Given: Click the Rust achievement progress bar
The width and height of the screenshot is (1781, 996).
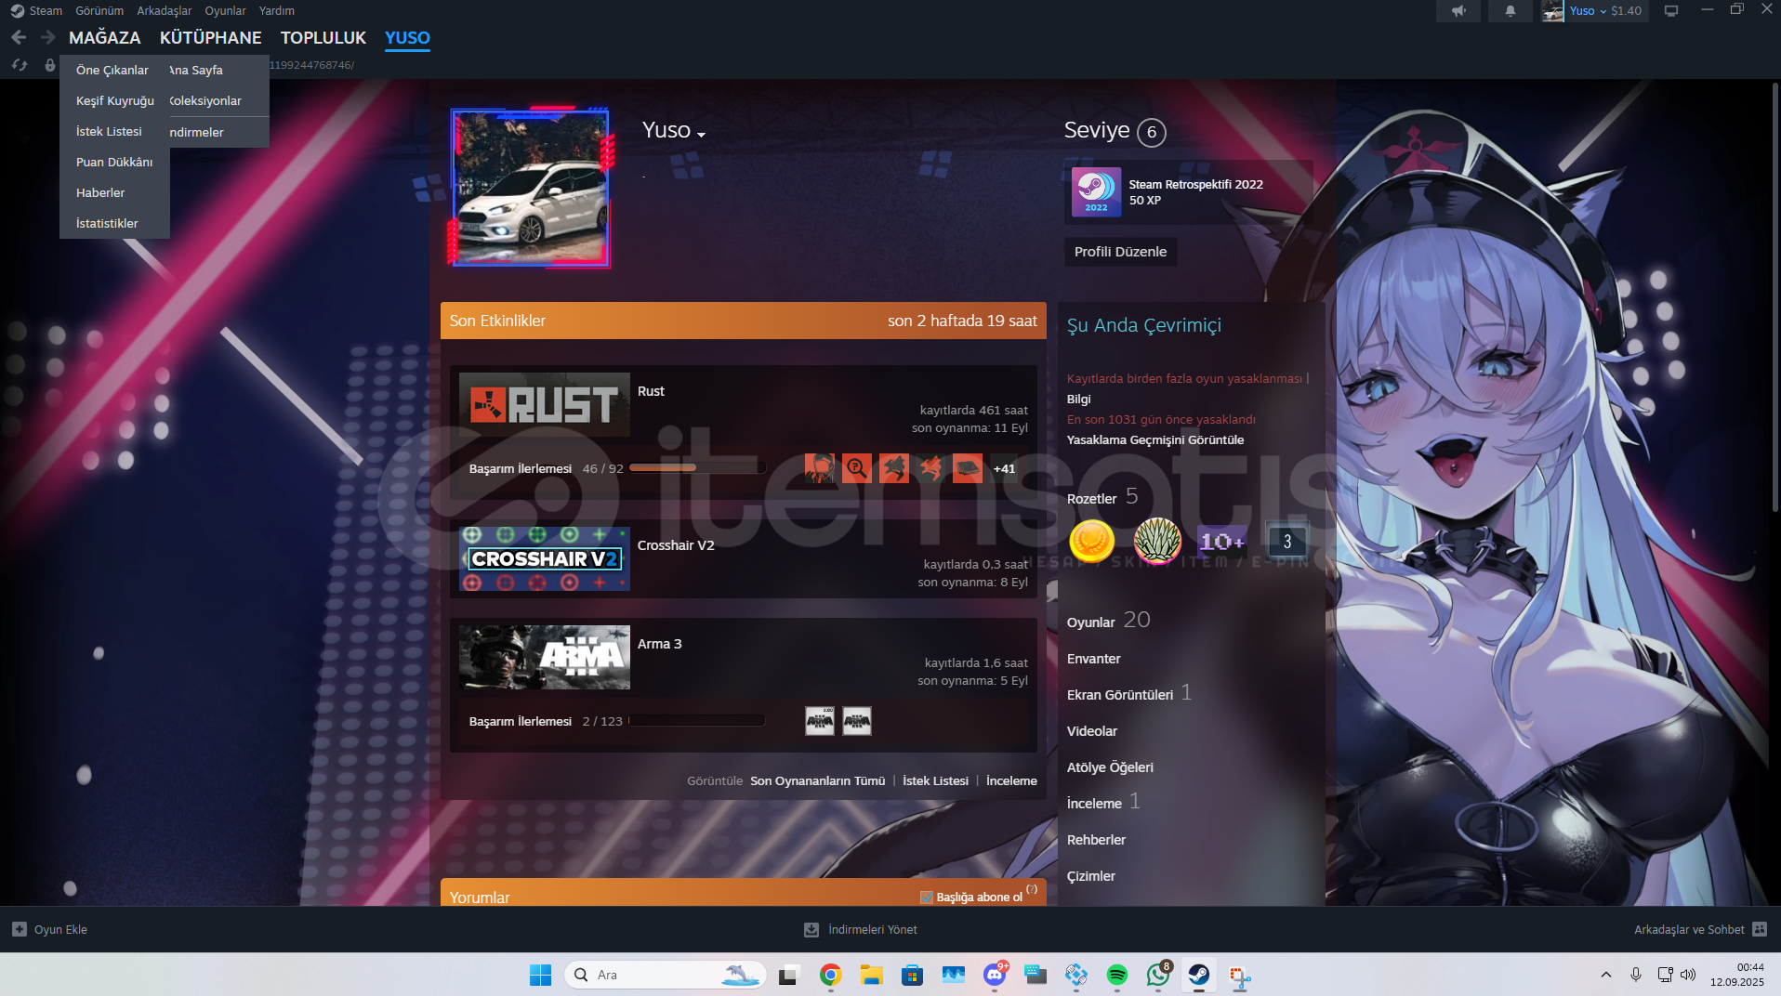Looking at the screenshot, I should [x=698, y=468].
